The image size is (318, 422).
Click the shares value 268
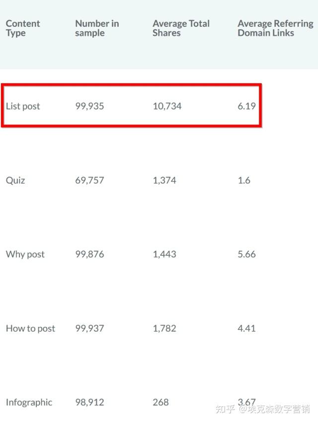click(161, 403)
